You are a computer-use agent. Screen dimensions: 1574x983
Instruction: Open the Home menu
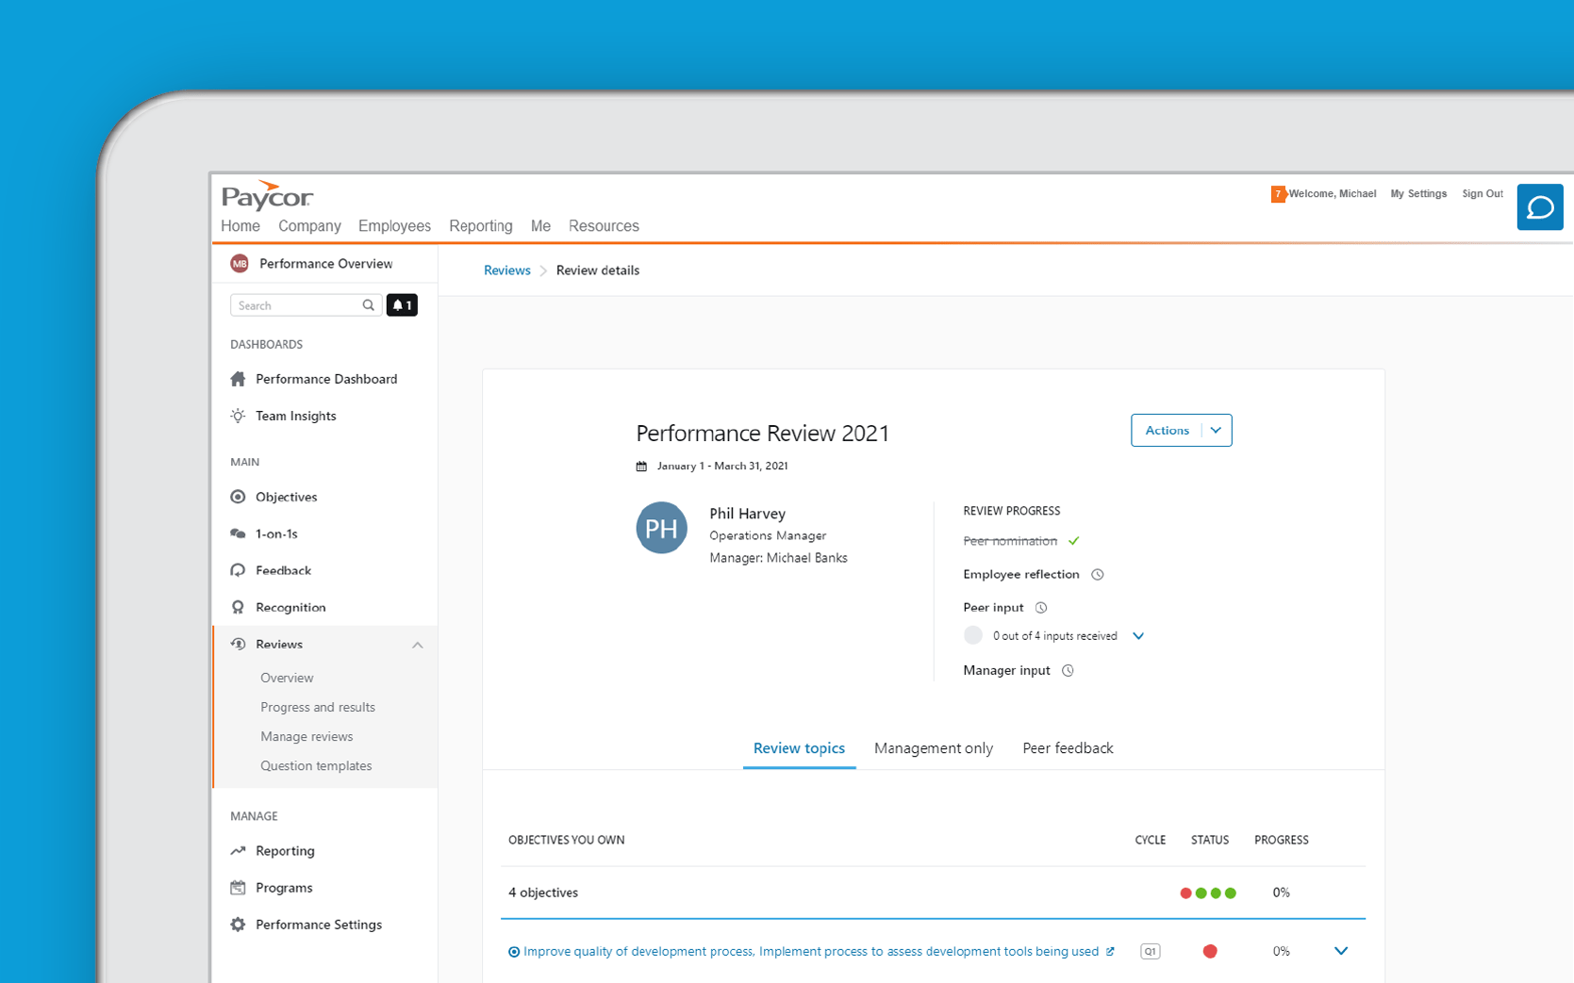click(x=240, y=226)
